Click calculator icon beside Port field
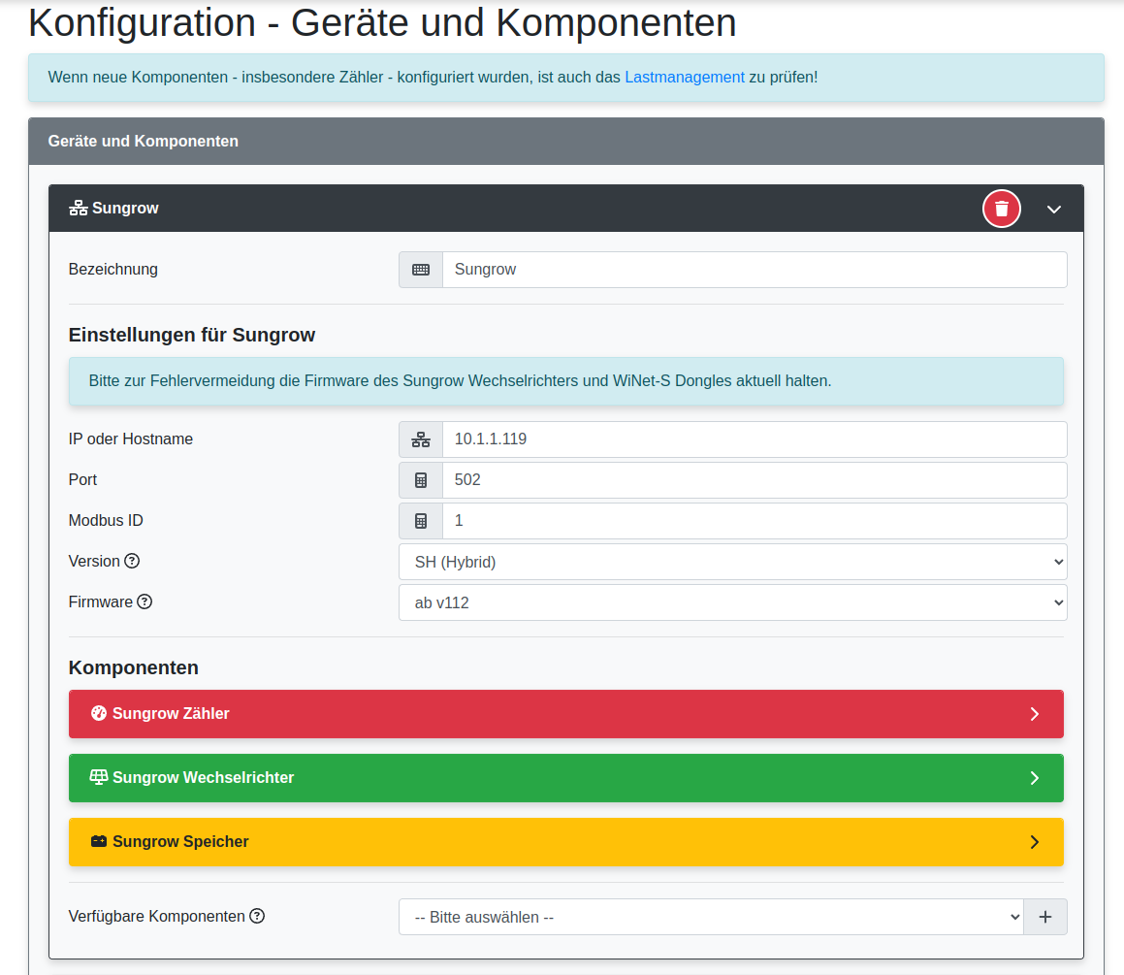1124x975 pixels. [421, 480]
